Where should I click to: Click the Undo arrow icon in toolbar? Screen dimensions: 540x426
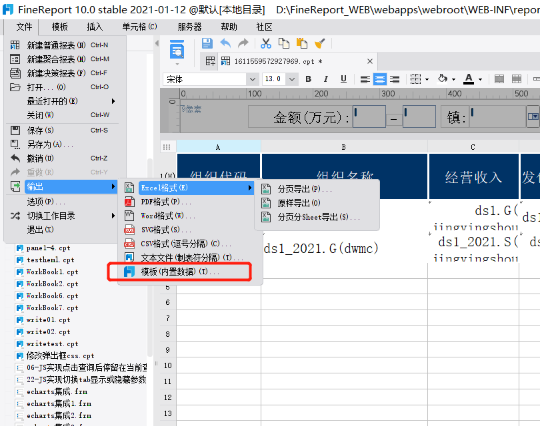225,43
